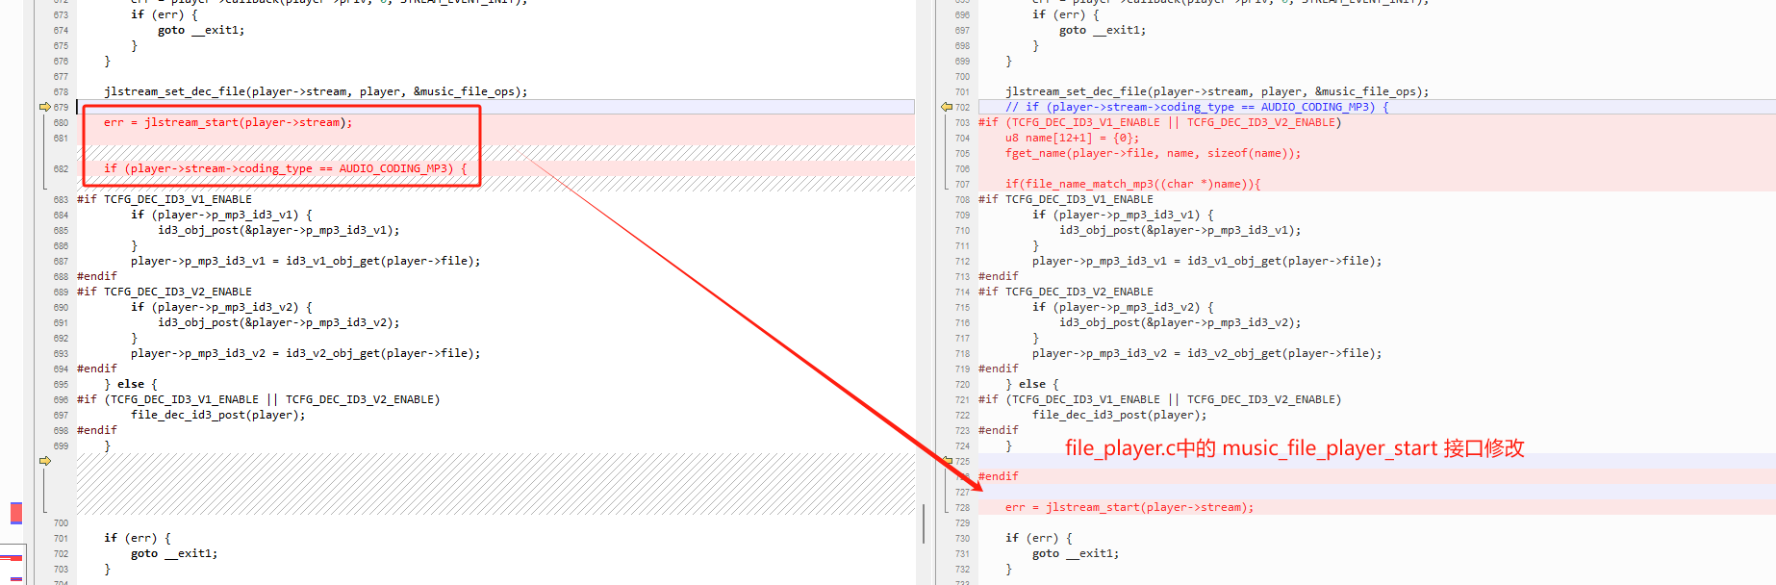Viewport: 1776px width, 585px height.
Task: Click 'goto __exit1;' on left line 674
Action: [x=201, y=30]
